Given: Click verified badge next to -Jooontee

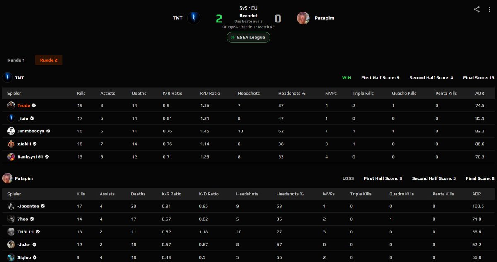Looking at the screenshot, I should (43, 206).
